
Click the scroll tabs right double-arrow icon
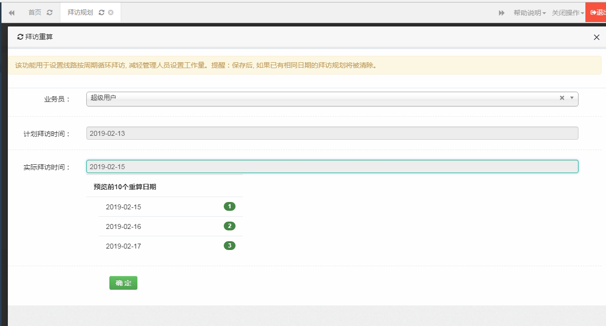(501, 13)
